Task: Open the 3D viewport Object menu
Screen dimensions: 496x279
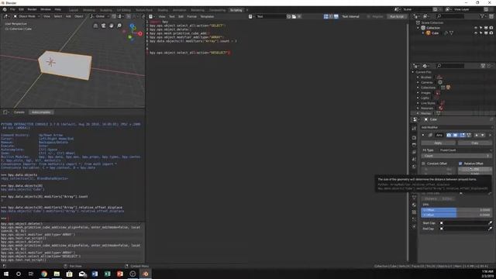Action: [79, 16]
